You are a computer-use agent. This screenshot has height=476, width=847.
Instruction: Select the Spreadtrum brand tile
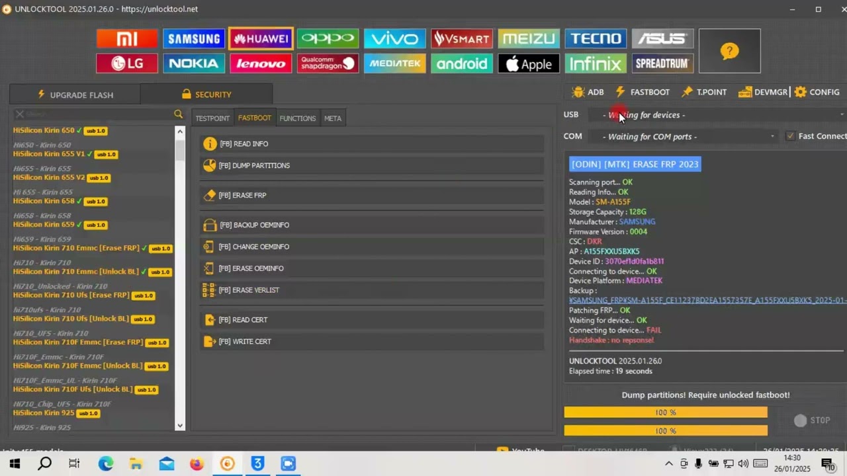(x=662, y=63)
